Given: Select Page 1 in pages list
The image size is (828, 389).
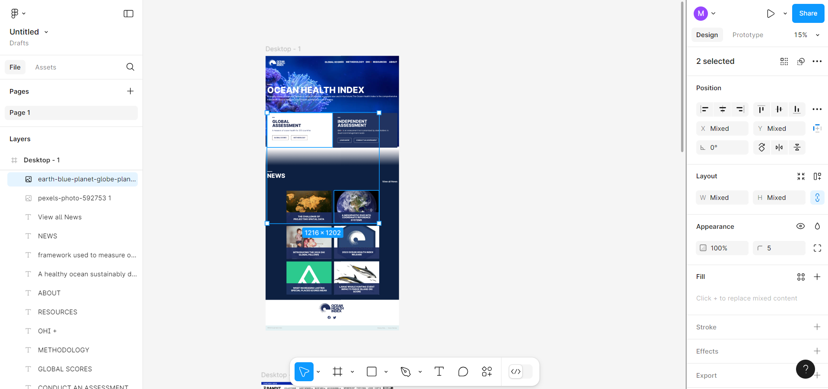Looking at the screenshot, I should click(x=71, y=113).
